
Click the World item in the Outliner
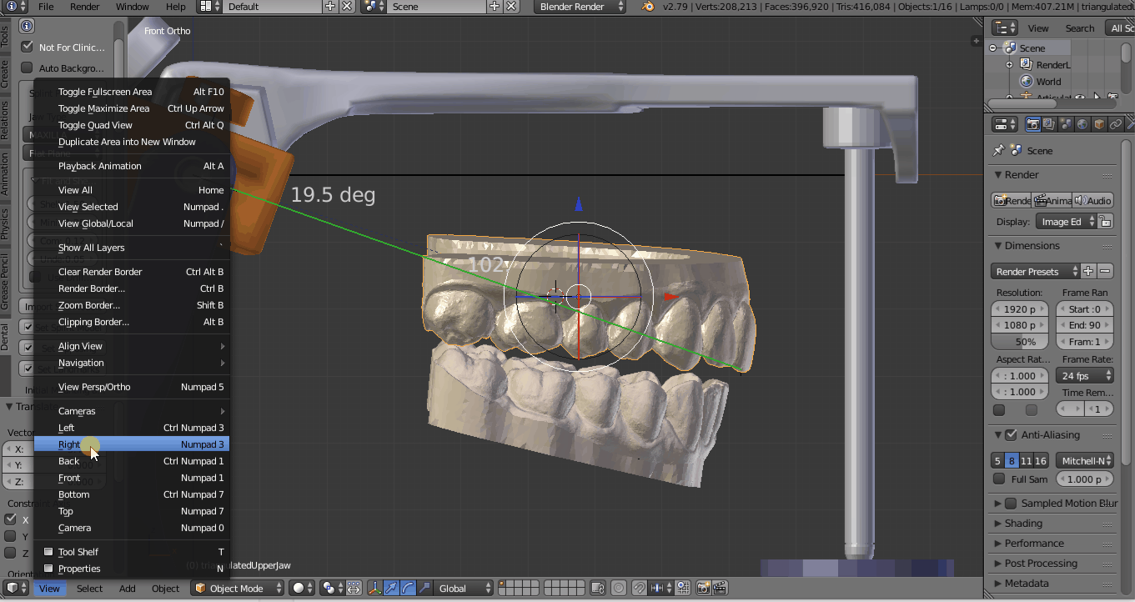coord(1048,81)
